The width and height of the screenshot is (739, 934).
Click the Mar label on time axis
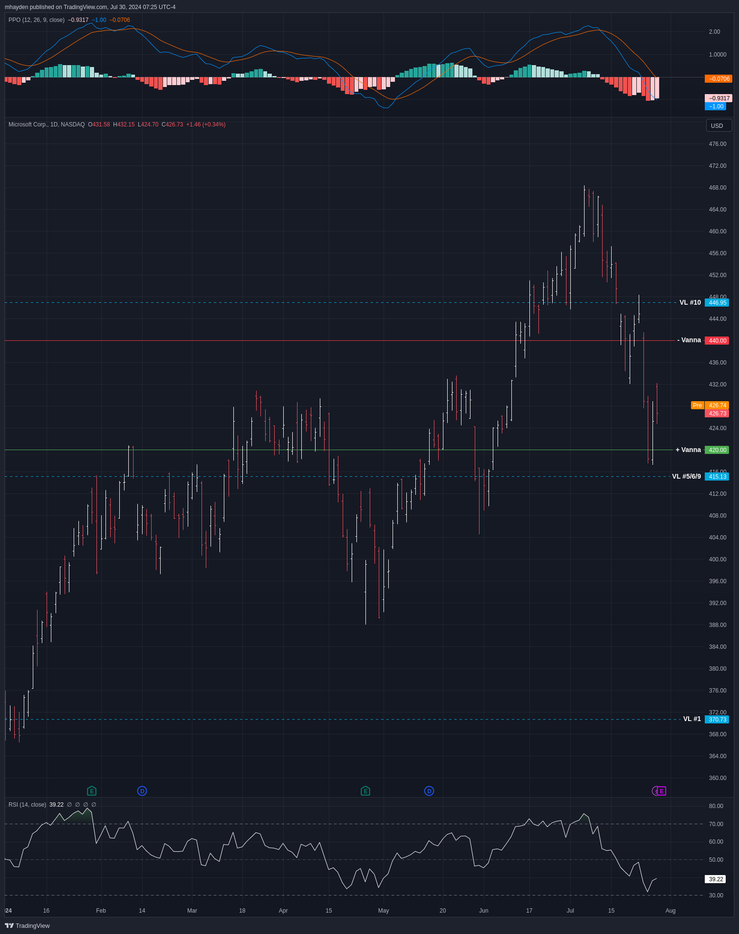pyautogui.click(x=192, y=911)
